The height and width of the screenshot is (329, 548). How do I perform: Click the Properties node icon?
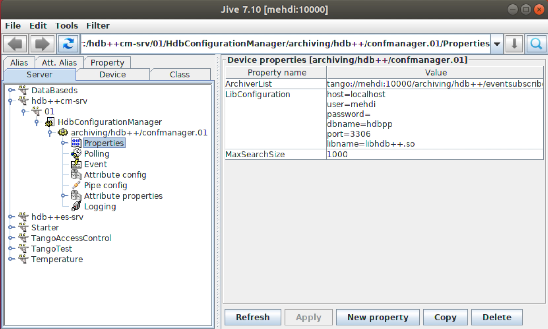coord(76,143)
